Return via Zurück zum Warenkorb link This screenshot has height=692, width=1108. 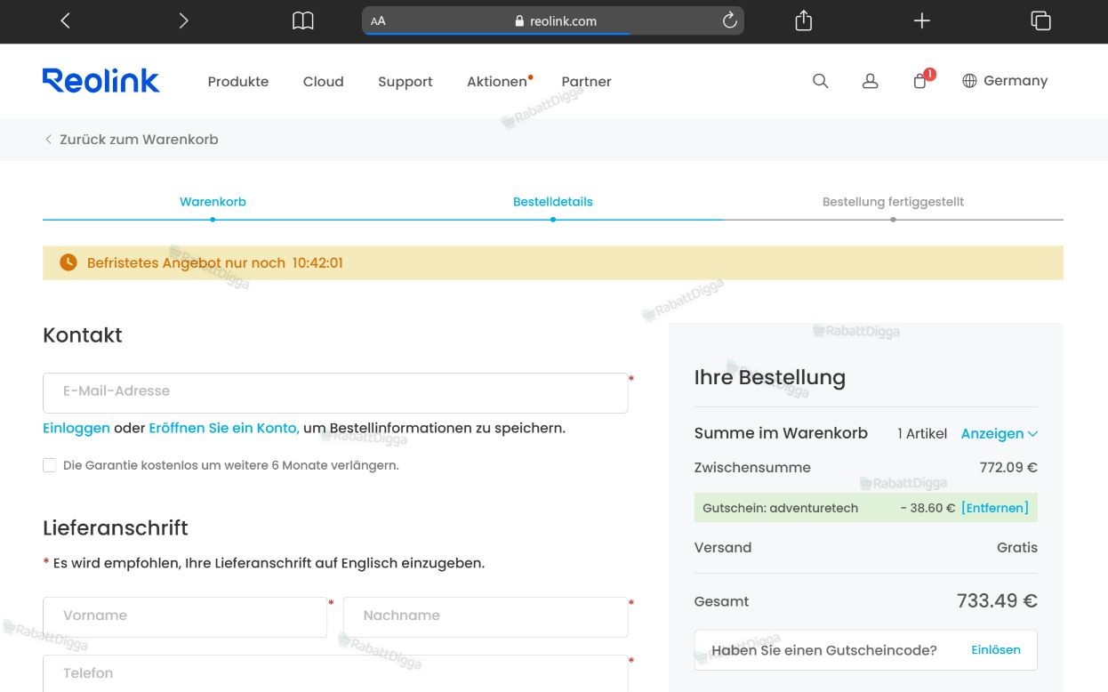(131, 140)
